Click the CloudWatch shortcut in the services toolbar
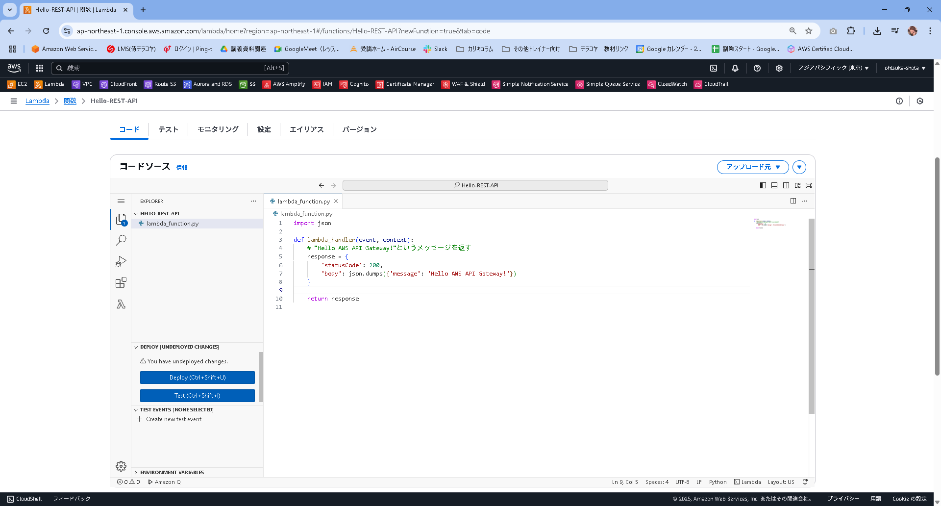 (667, 84)
